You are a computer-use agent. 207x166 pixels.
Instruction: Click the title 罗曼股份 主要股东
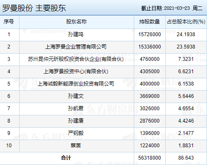point(34,8)
